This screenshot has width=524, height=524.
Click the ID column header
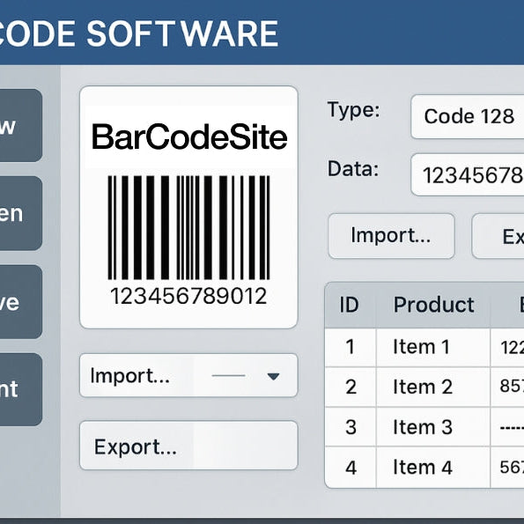(350, 305)
